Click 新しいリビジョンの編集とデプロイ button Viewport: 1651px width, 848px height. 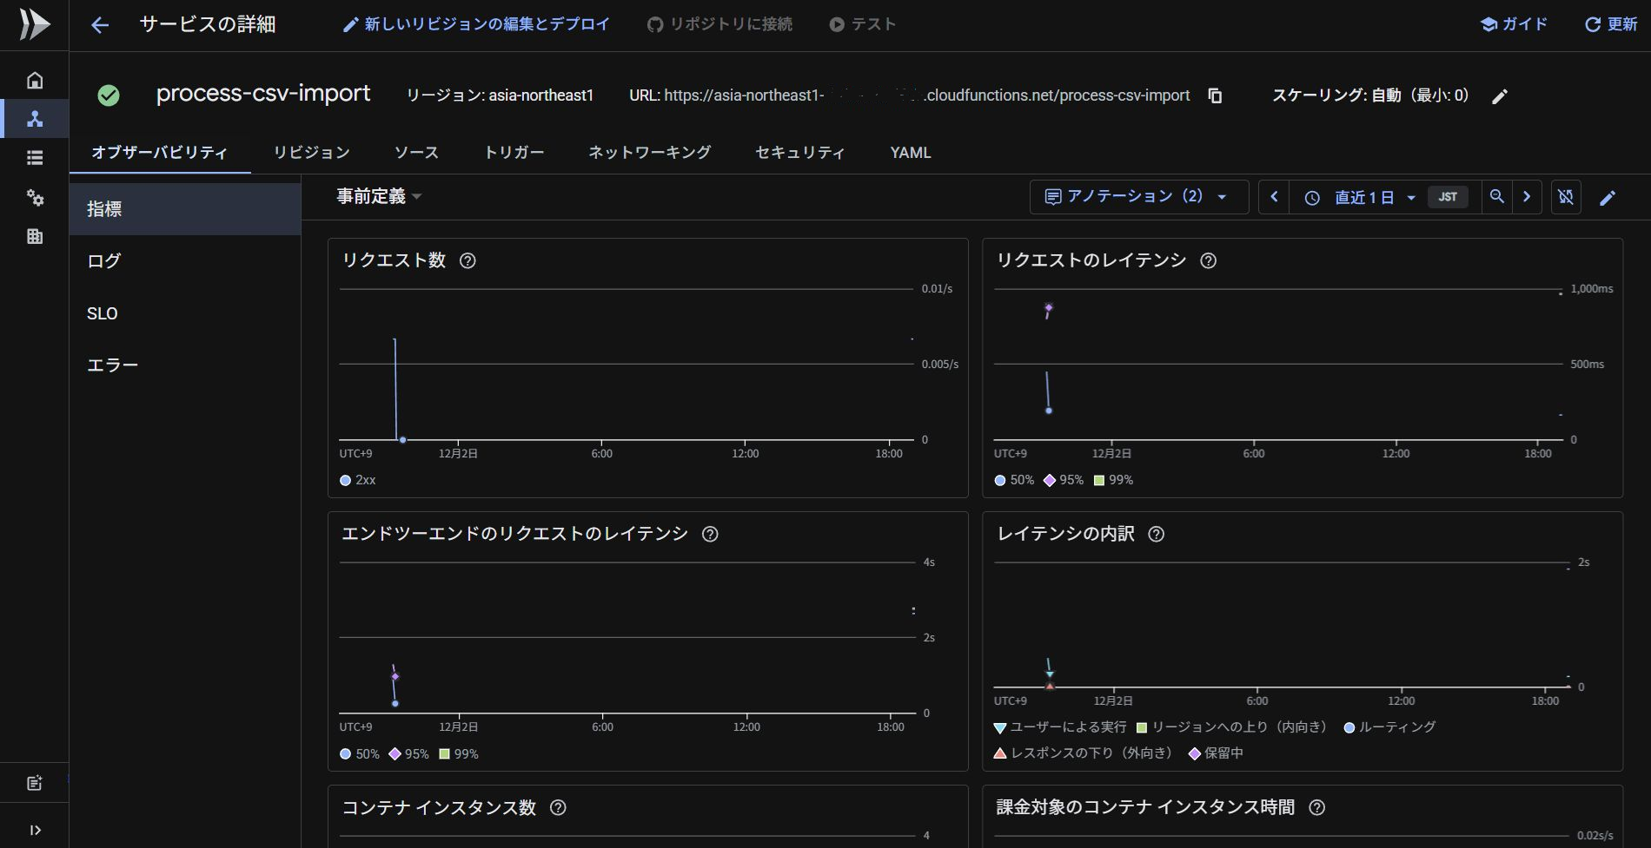(476, 24)
